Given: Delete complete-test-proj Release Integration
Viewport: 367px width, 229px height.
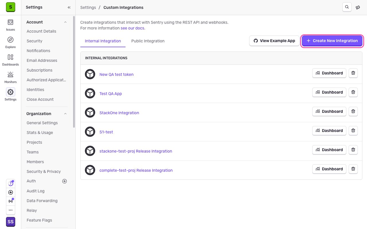Looking at the screenshot, I should (353, 169).
